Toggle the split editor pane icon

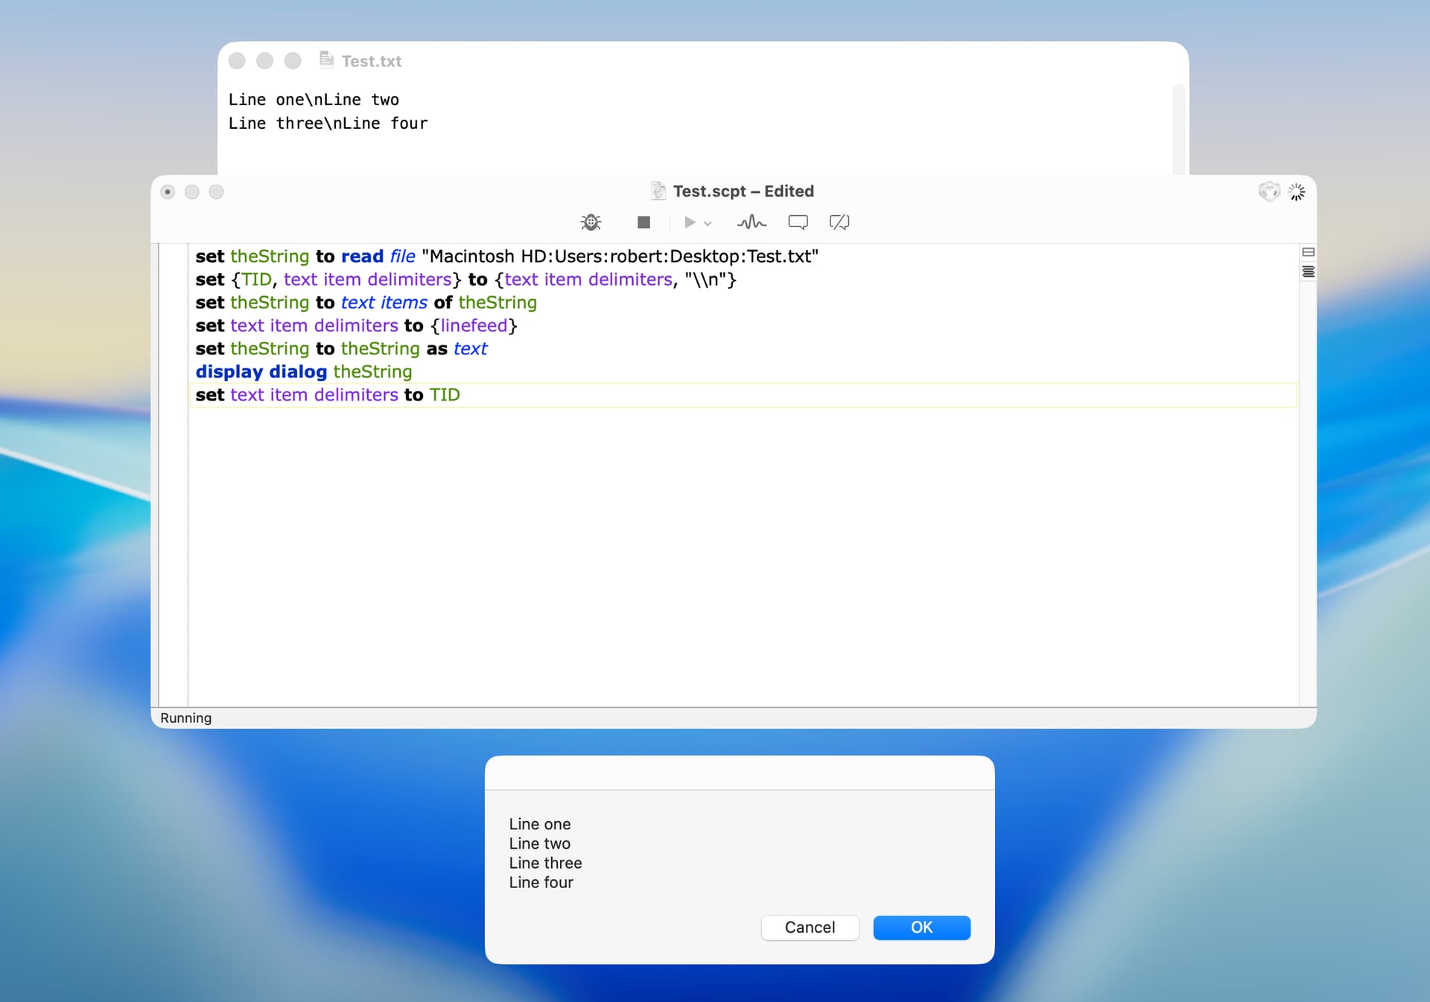point(1308,252)
